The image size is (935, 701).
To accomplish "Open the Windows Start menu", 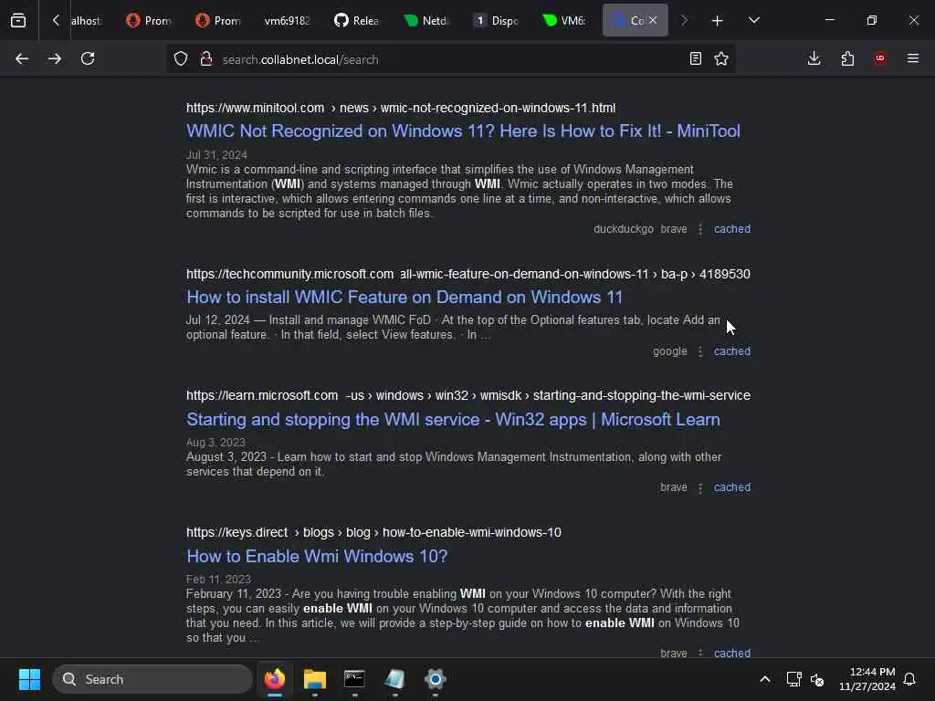I will tap(29, 679).
